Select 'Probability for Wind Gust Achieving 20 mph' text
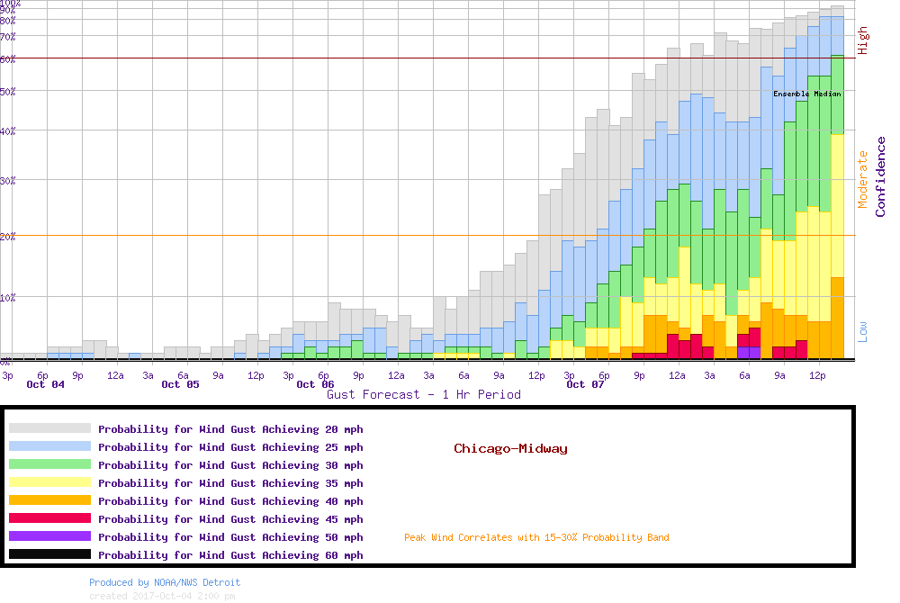The width and height of the screenshot is (900, 603). pyautogui.click(x=230, y=429)
